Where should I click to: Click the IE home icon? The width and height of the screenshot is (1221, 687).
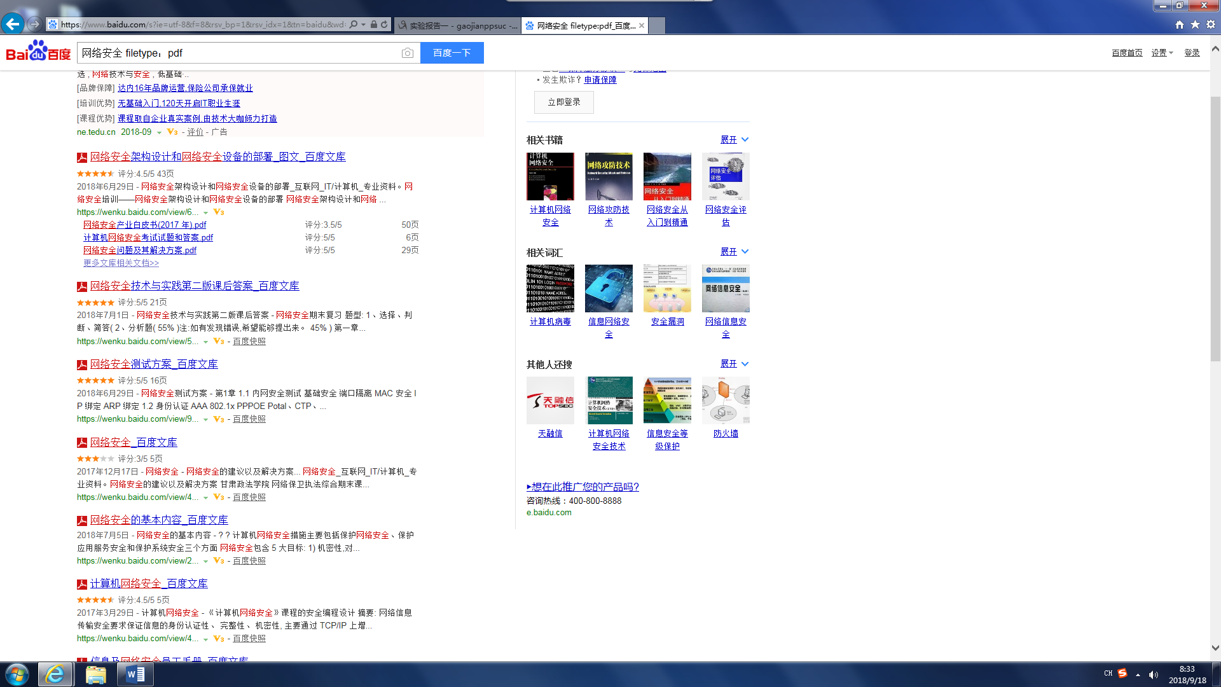[1180, 24]
